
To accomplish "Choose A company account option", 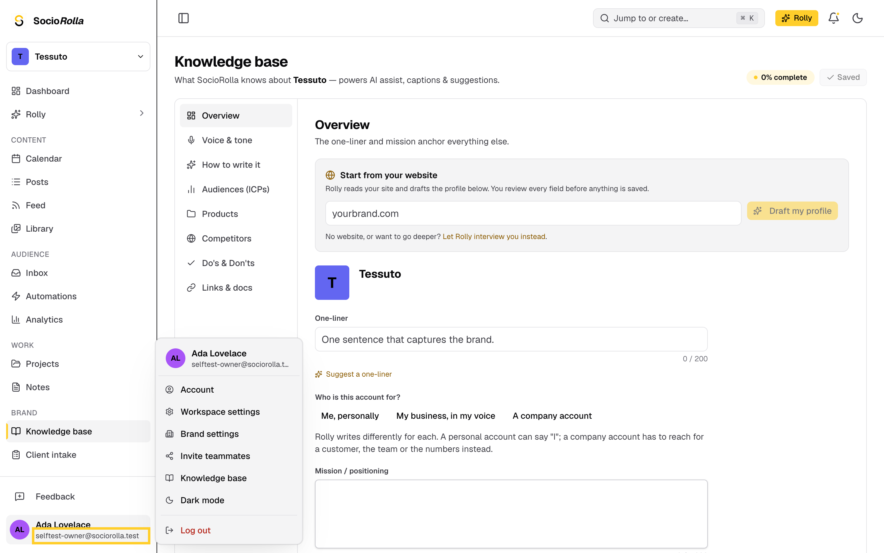I will 552,416.
